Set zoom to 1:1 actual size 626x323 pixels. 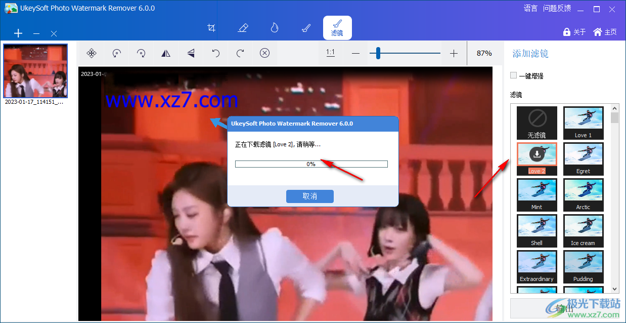click(331, 53)
